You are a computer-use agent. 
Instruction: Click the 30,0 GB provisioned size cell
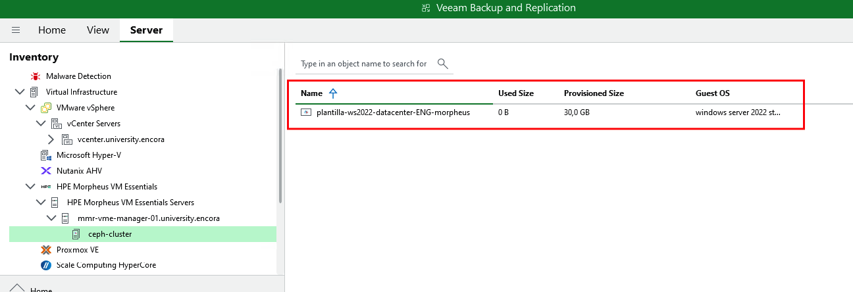[x=577, y=112]
